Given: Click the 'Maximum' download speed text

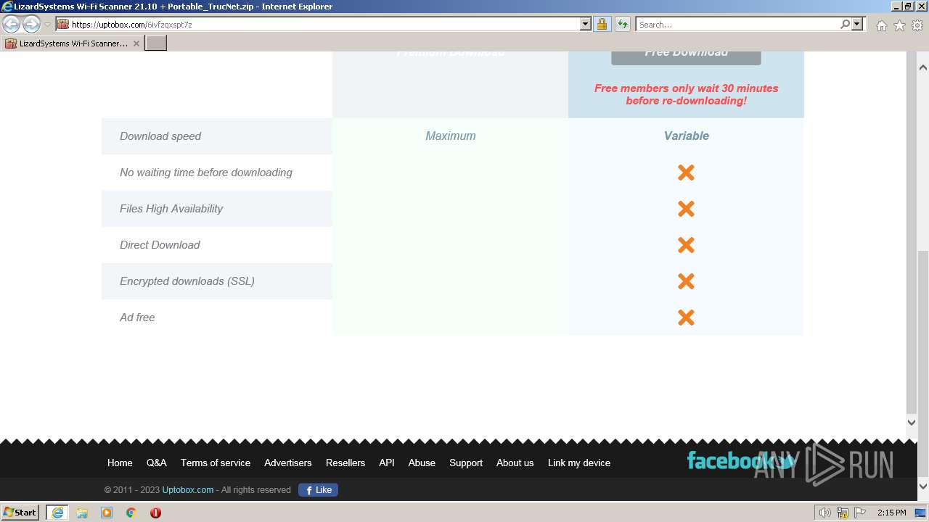Looking at the screenshot, I should (451, 136).
